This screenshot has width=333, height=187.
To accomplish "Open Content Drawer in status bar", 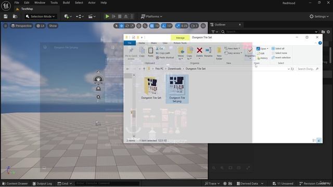I will point(15,183).
